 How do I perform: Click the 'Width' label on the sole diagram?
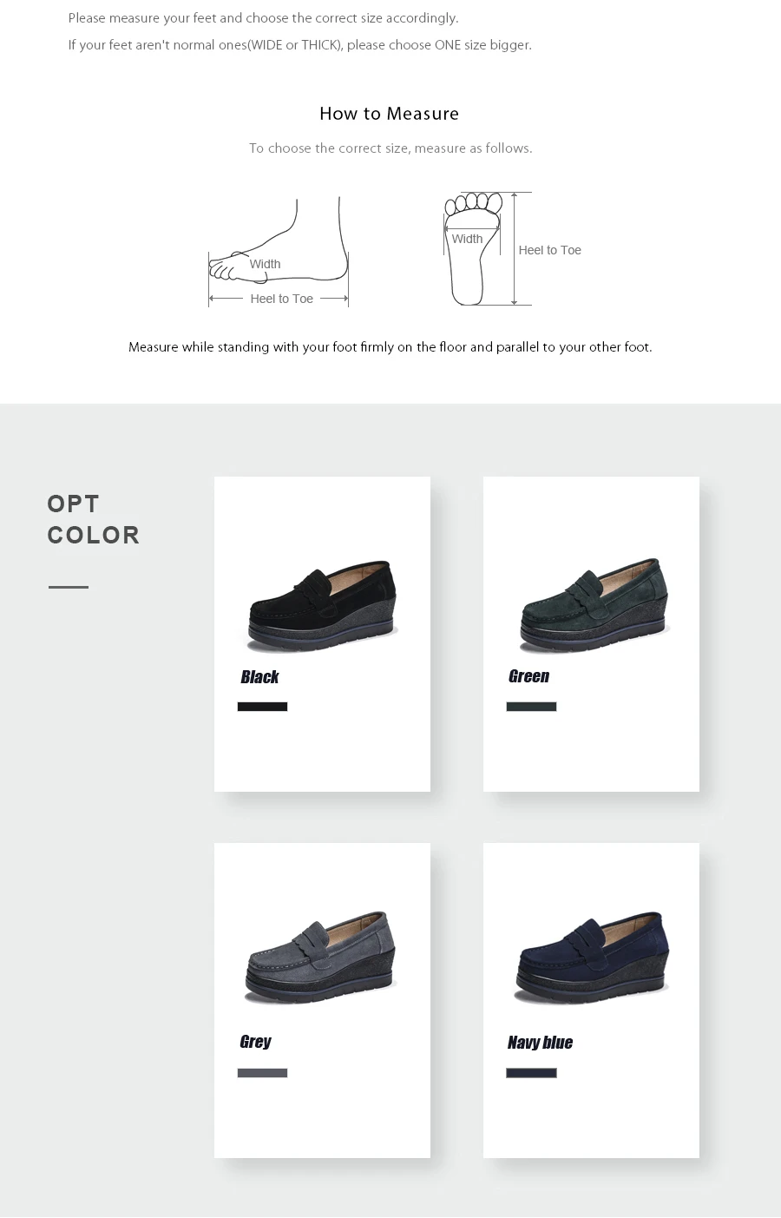point(467,239)
